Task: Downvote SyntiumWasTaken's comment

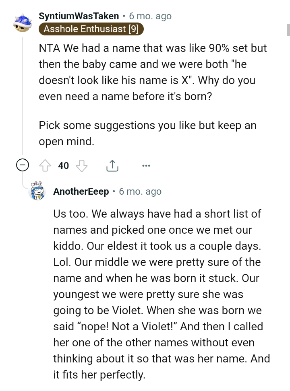Action: pyautogui.click(x=82, y=165)
